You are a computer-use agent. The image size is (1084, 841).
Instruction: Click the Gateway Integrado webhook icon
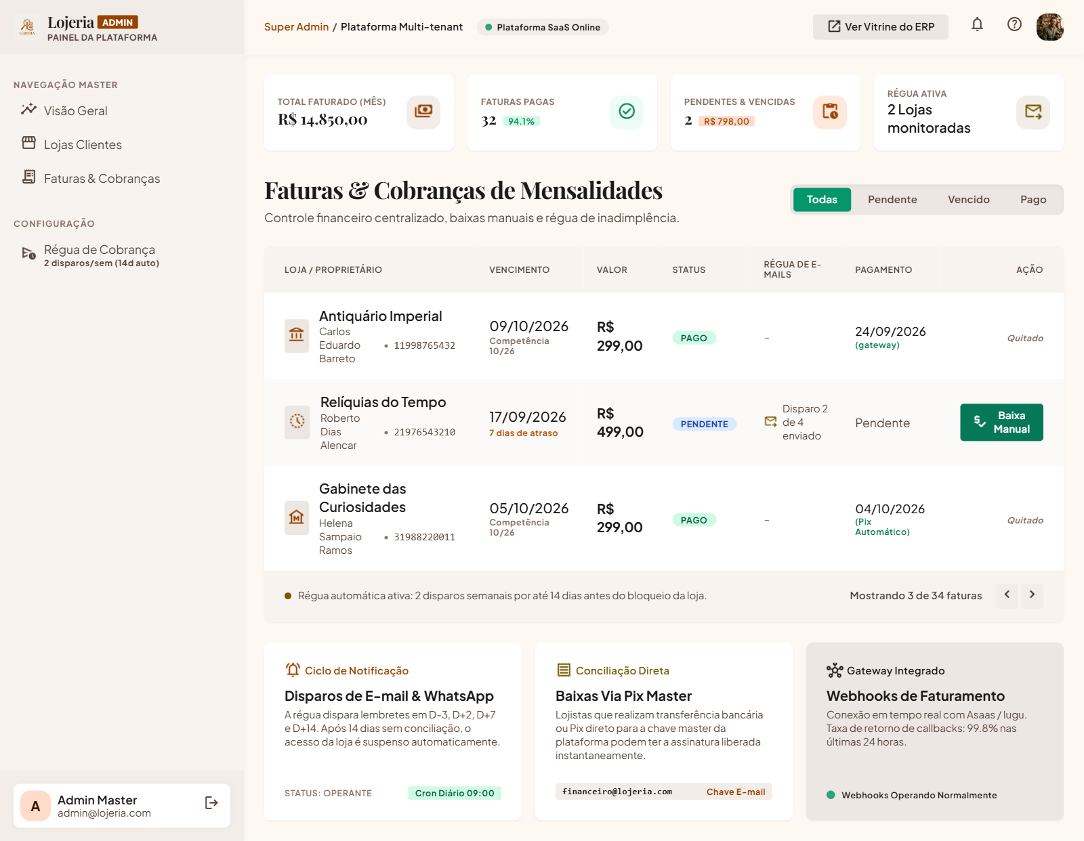click(835, 670)
